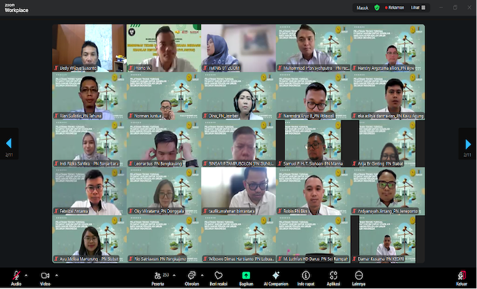Viewport: 477px width, 289px height.
Task: Mute the microphone via Audio button
Action: (15, 275)
